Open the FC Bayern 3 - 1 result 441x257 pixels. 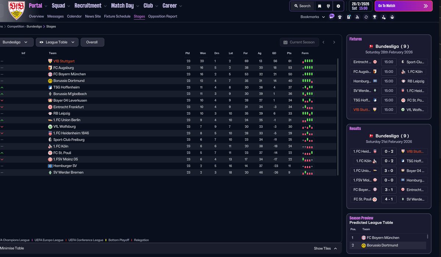pyautogui.click(x=388, y=190)
